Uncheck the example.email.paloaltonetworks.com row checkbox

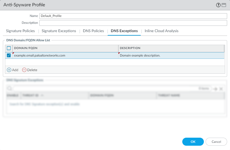[x=9, y=55]
